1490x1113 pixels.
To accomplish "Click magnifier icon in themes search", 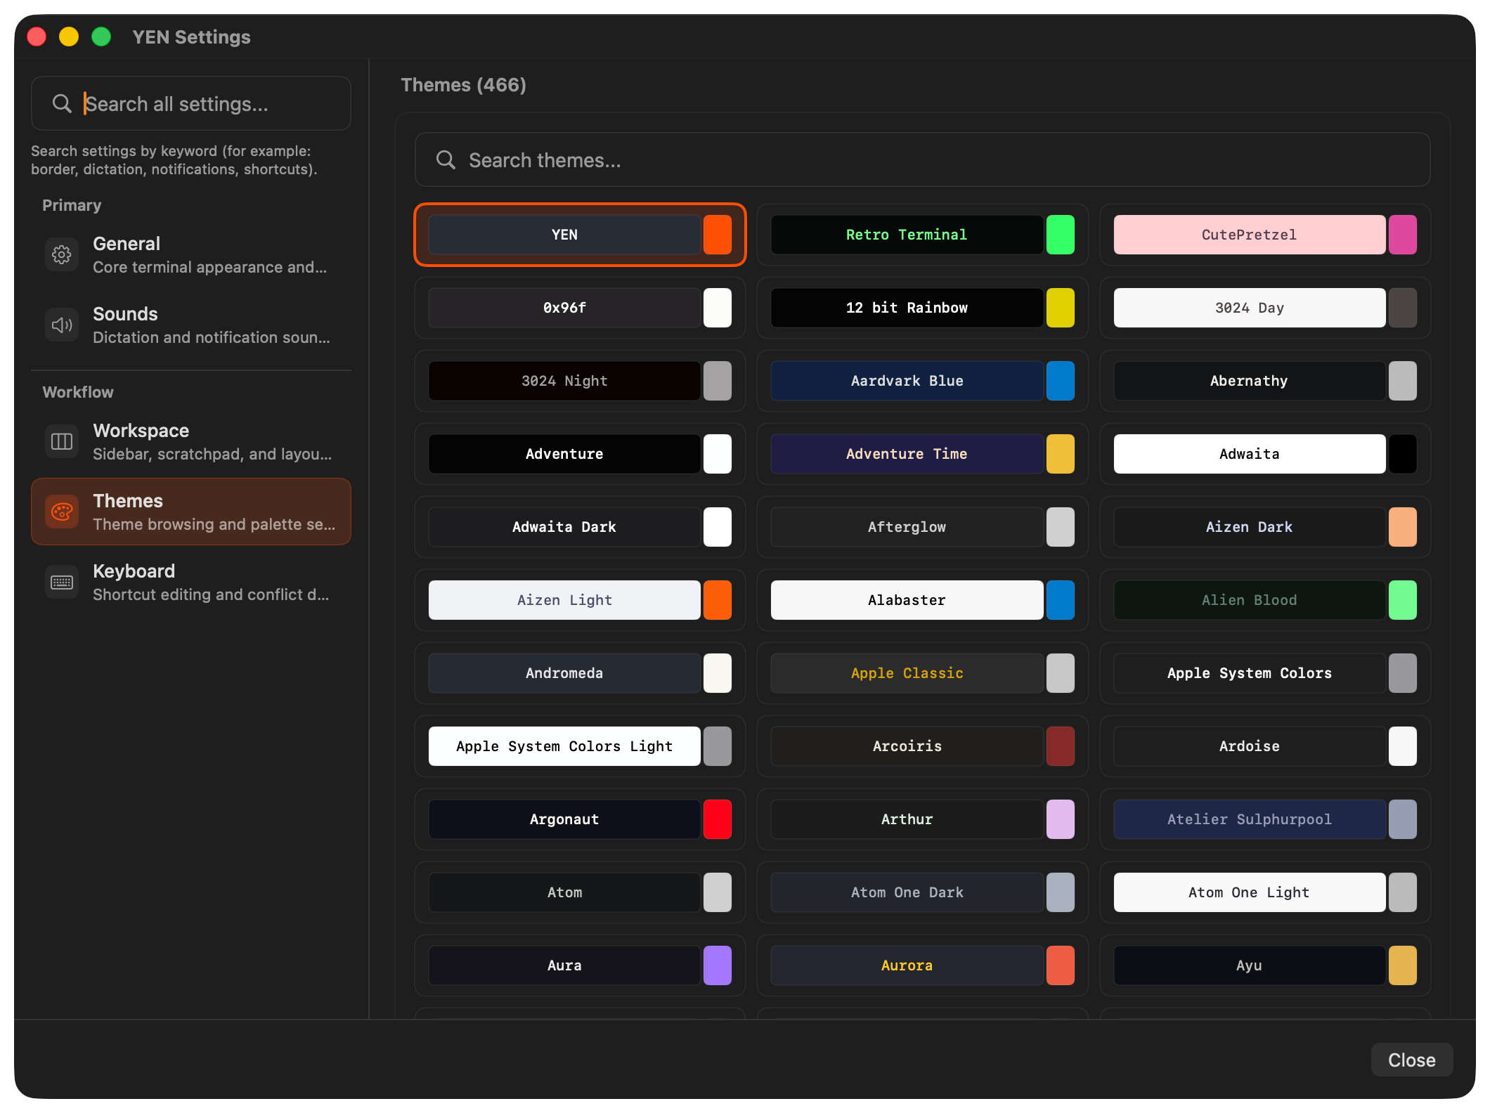I will click(x=446, y=160).
